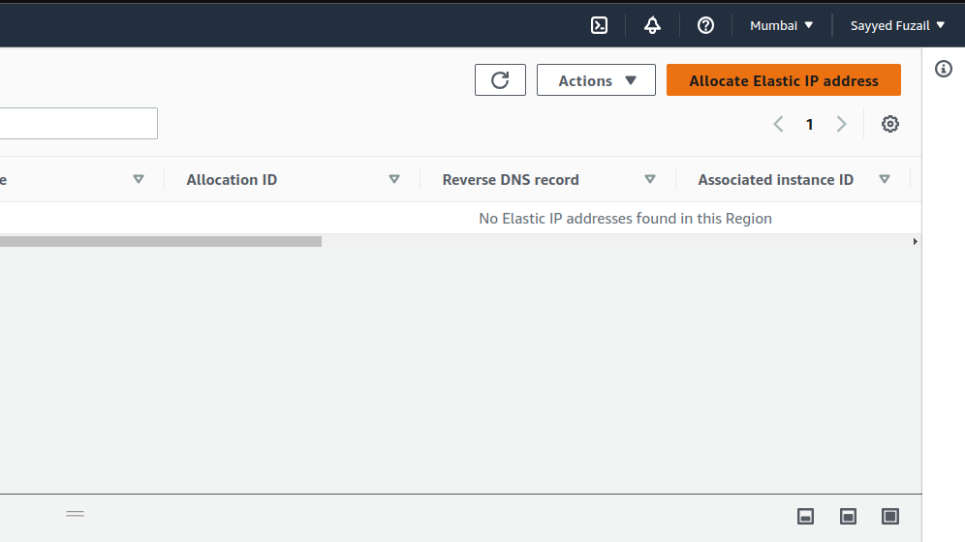Collapse the bottom split panel
The width and height of the screenshot is (965, 542).
[805, 516]
